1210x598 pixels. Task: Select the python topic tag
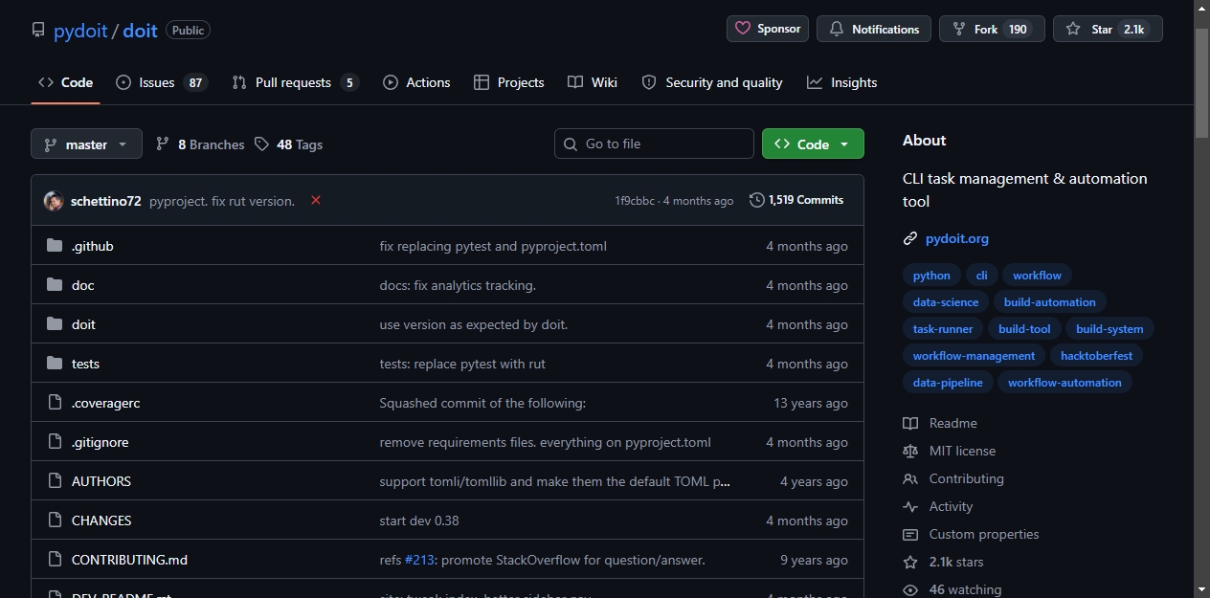931,275
